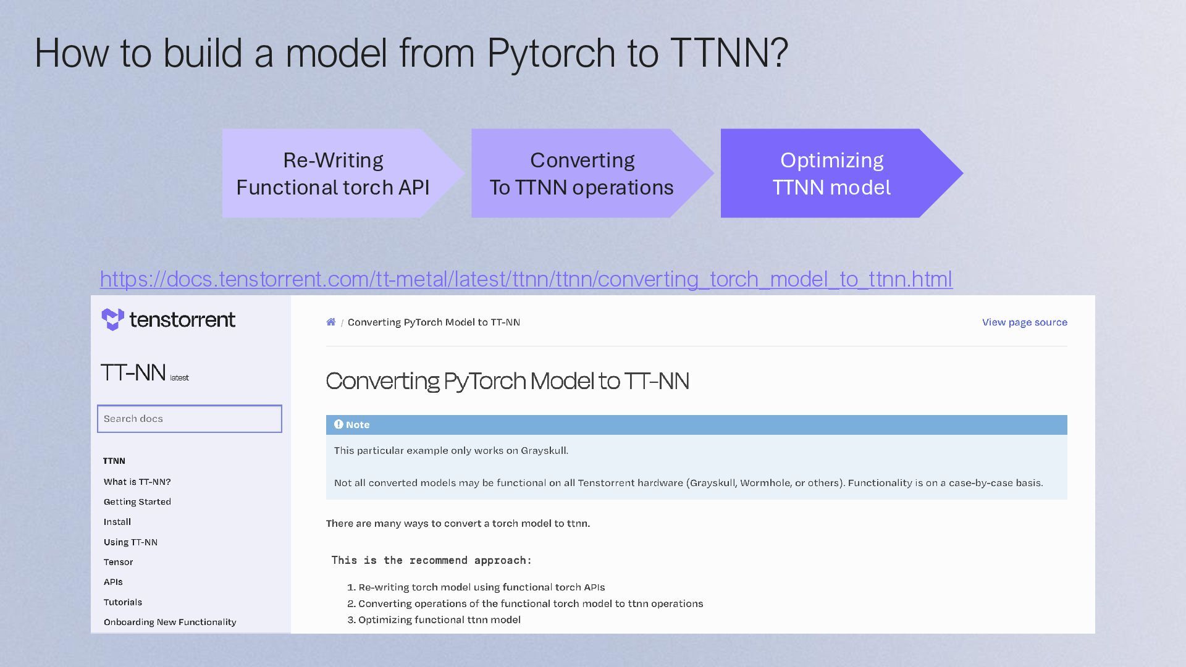Screen dimensions: 1186x667
Task: Open APIs sidebar entry
Action: coord(113,582)
